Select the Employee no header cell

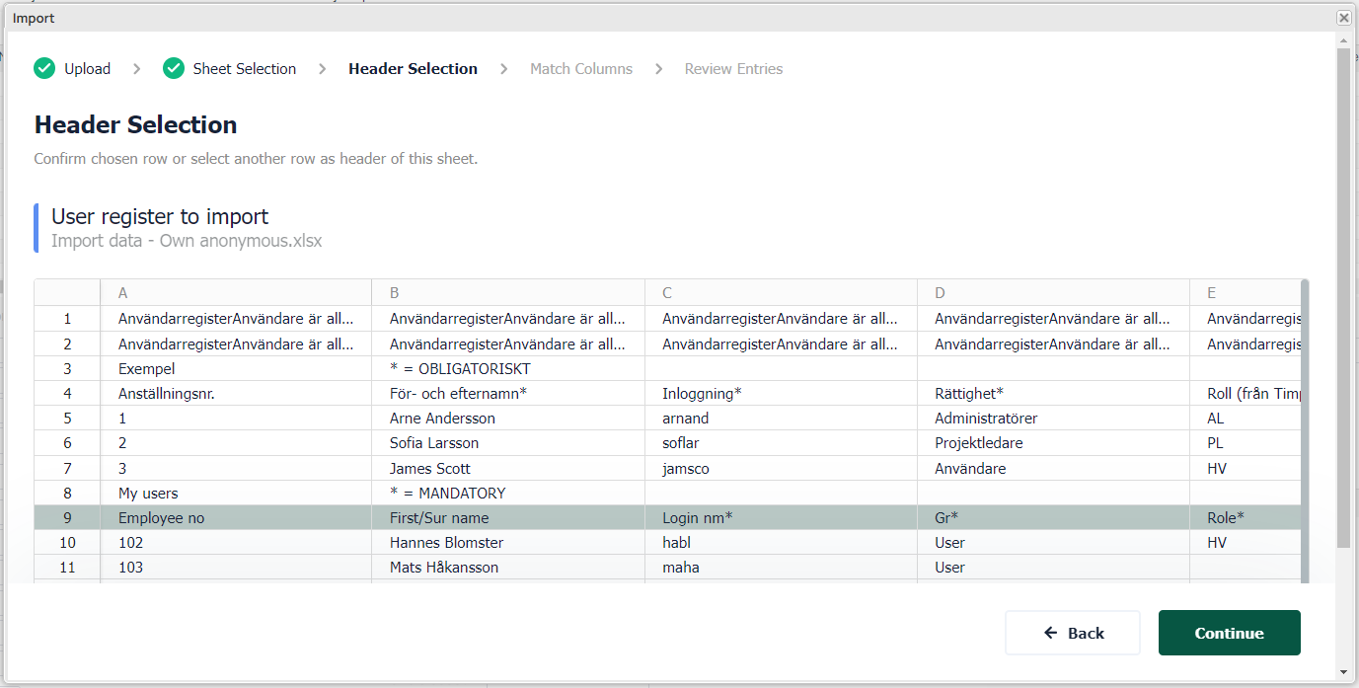click(236, 517)
